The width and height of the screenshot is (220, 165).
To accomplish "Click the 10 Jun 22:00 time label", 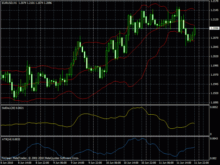I will point(149,163).
